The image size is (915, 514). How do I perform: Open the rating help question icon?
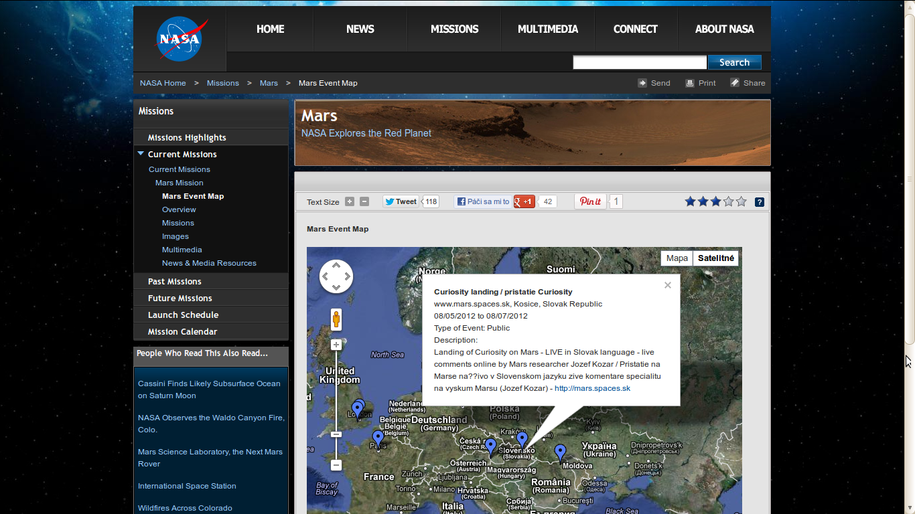pyautogui.click(x=759, y=202)
